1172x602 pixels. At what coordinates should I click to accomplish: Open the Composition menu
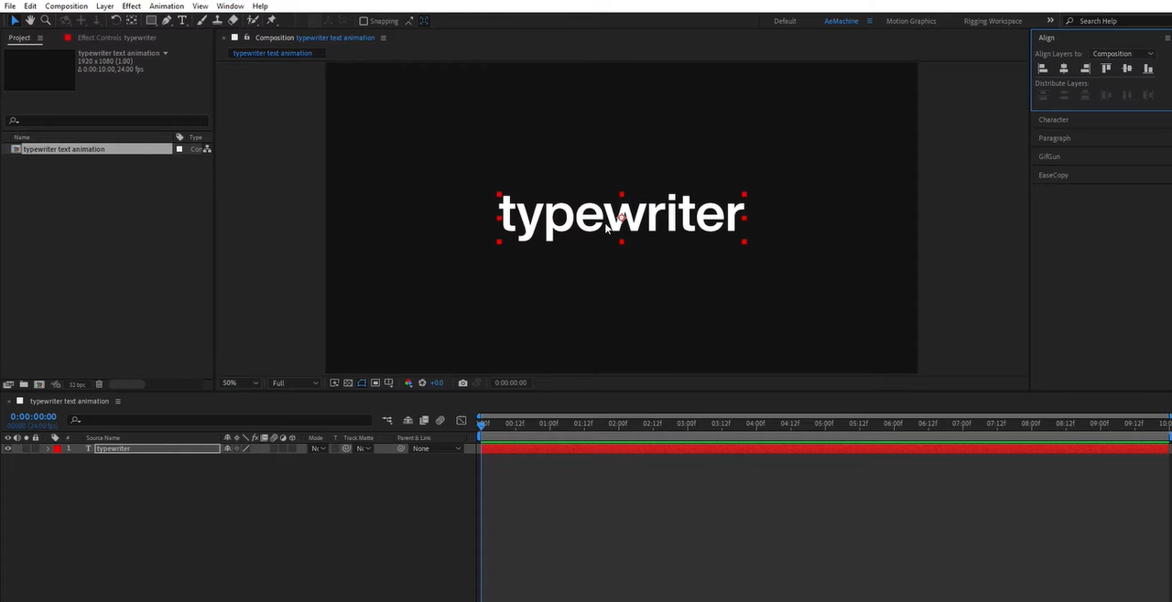point(67,6)
